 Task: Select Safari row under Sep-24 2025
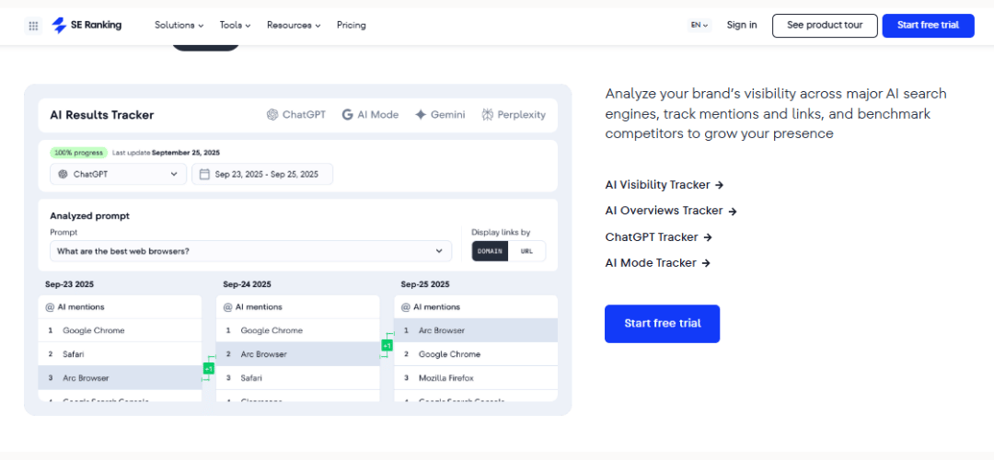pyautogui.click(x=298, y=377)
